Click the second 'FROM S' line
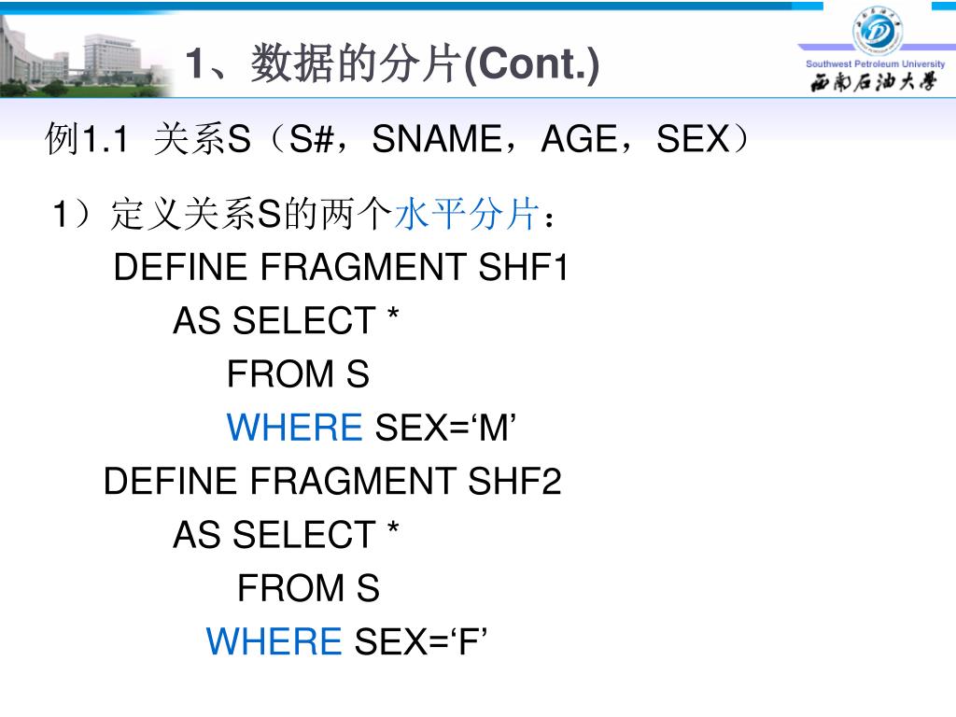 [x=308, y=588]
